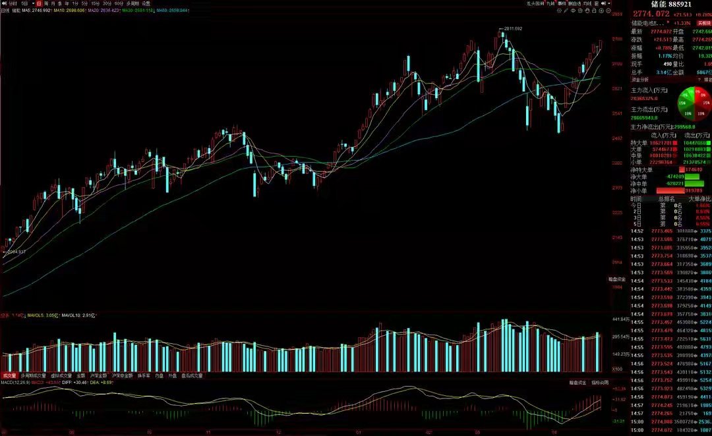Select the 金额 amount indicator tab

[x=81, y=375]
